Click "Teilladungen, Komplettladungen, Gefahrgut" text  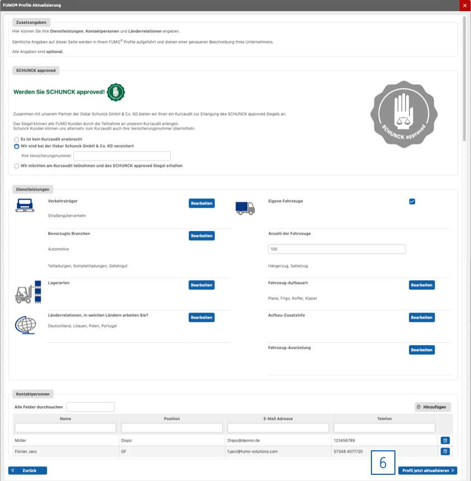coord(88,266)
